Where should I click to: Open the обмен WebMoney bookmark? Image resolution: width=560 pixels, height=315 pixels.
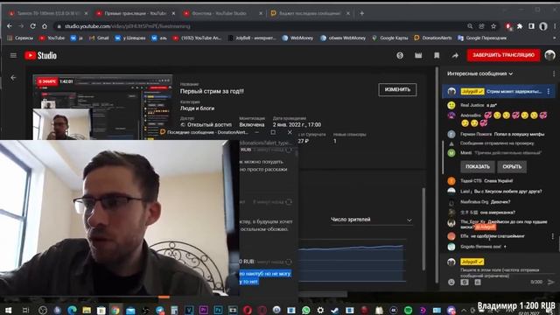click(x=343, y=38)
